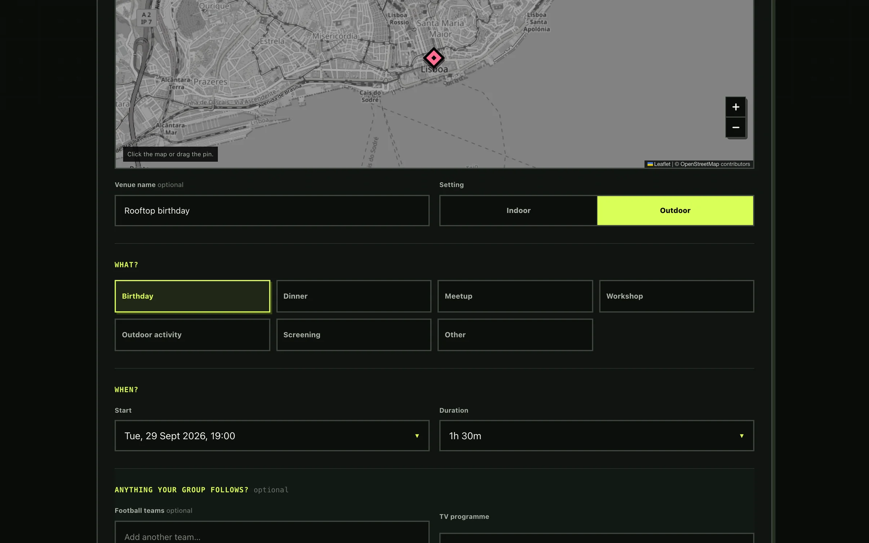Click the 'Lisboa Santa Apolónia' map label
Viewport: 869px width, 543px height.
(537, 22)
